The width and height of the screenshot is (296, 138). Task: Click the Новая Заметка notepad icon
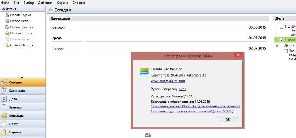(x=7, y=27)
